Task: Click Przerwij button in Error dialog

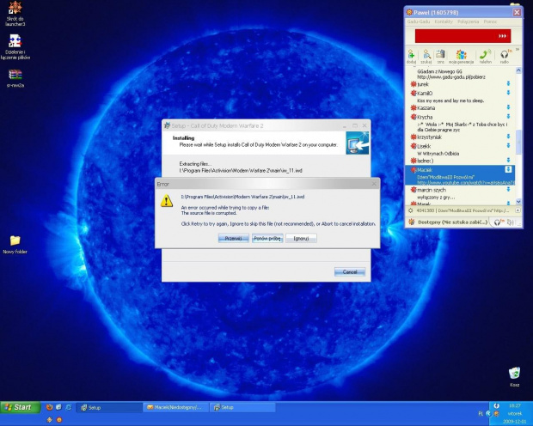Action: click(233, 239)
